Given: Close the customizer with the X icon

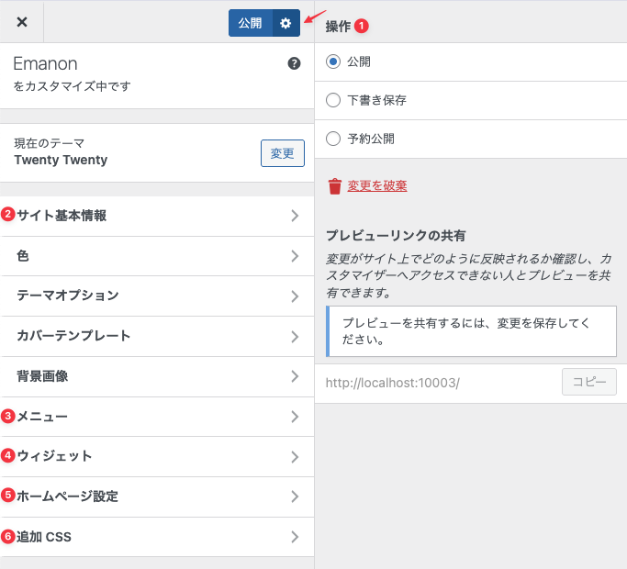Looking at the screenshot, I should [x=22, y=22].
